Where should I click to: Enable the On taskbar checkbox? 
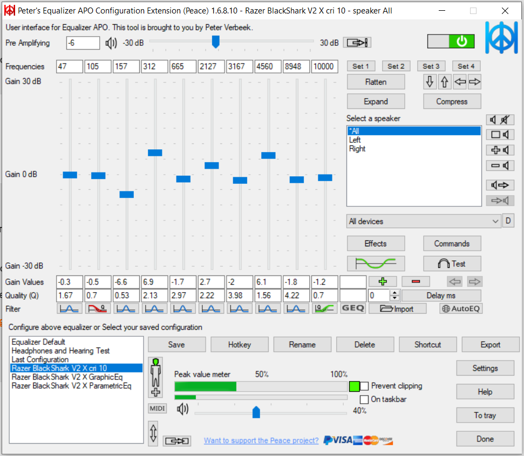coord(364,399)
